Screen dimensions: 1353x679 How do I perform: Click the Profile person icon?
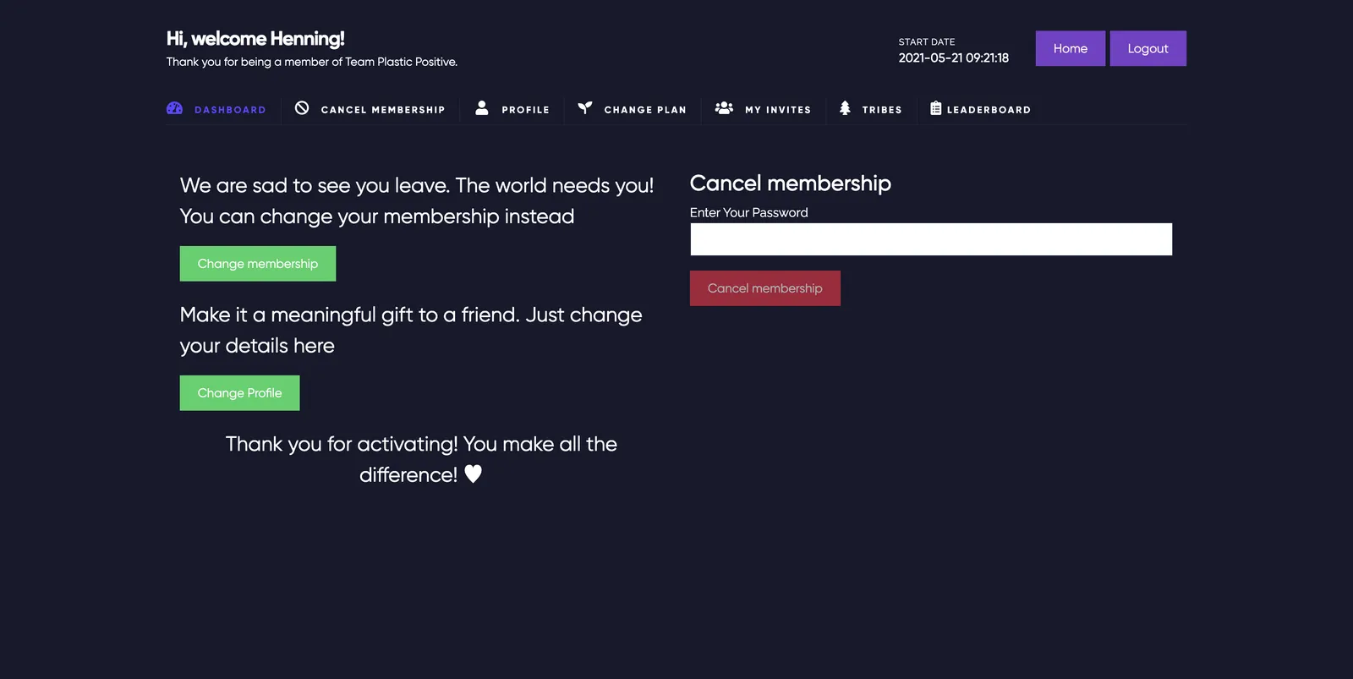pos(482,108)
